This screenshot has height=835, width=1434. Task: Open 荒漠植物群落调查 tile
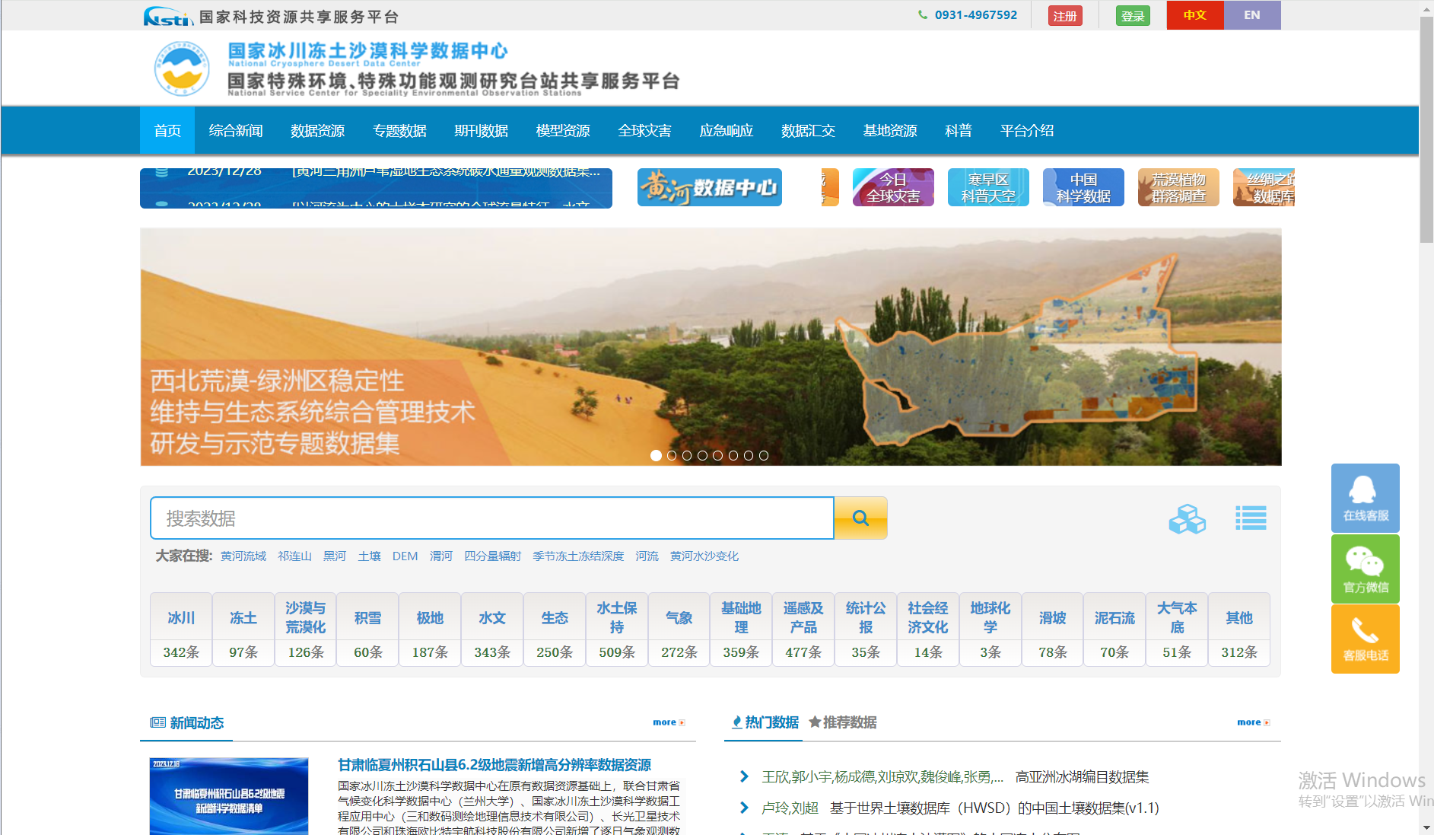click(1178, 187)
